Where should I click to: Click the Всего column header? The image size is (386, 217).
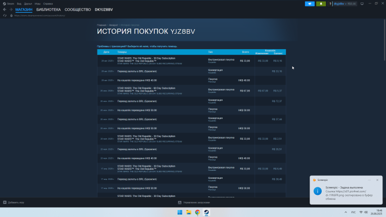245,52
